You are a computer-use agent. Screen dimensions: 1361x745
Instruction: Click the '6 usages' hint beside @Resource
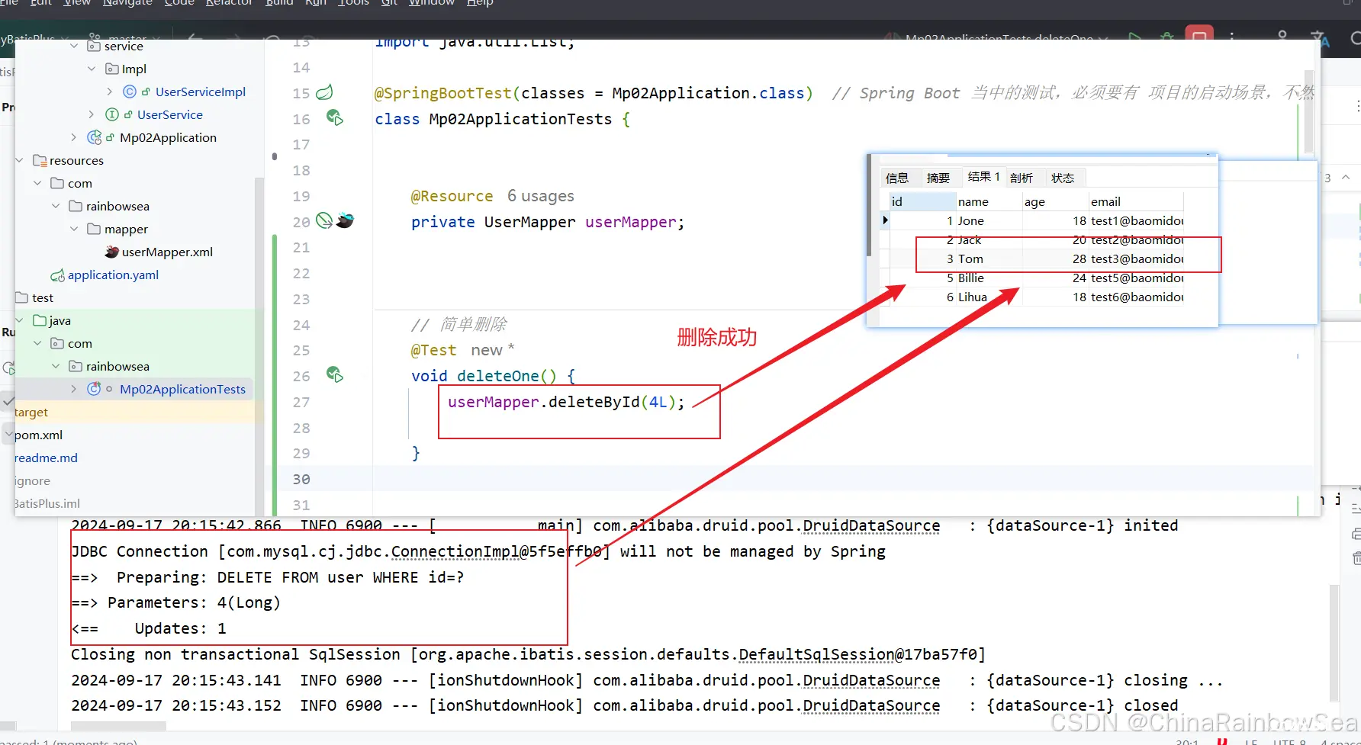[541, 196]
